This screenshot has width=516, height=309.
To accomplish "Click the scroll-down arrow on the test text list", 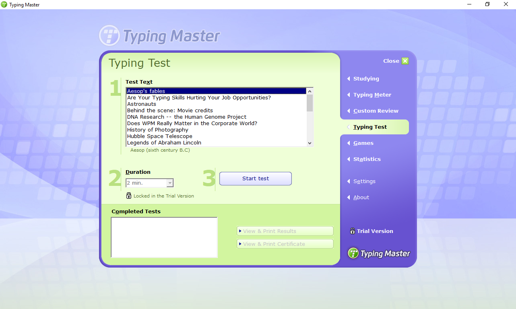I will point(310,143).
